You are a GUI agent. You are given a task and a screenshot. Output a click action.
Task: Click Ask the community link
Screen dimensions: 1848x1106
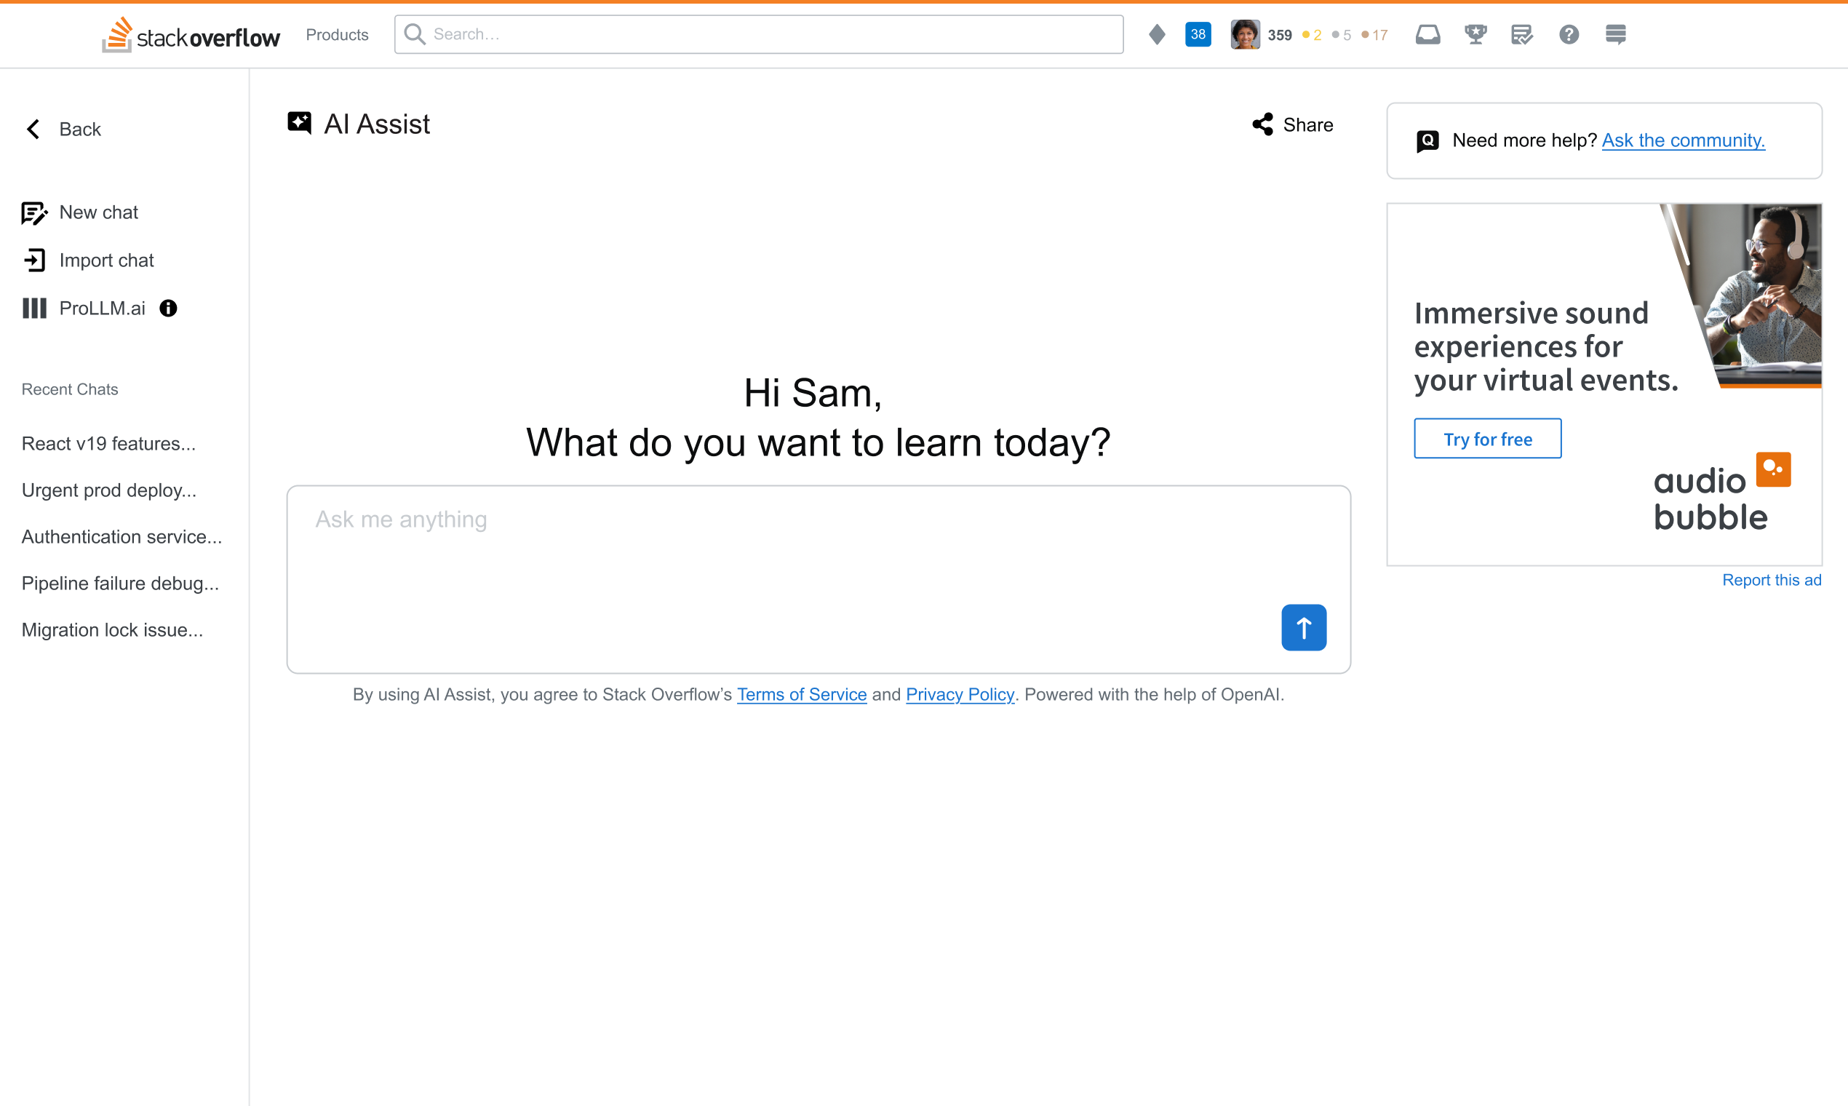click(1683, 140)
